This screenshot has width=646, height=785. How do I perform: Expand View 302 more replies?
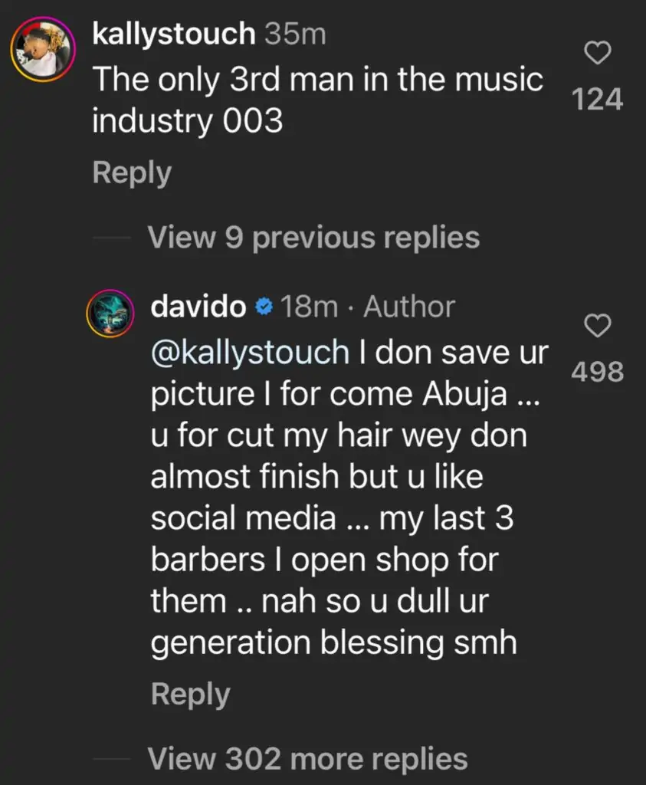307,759
